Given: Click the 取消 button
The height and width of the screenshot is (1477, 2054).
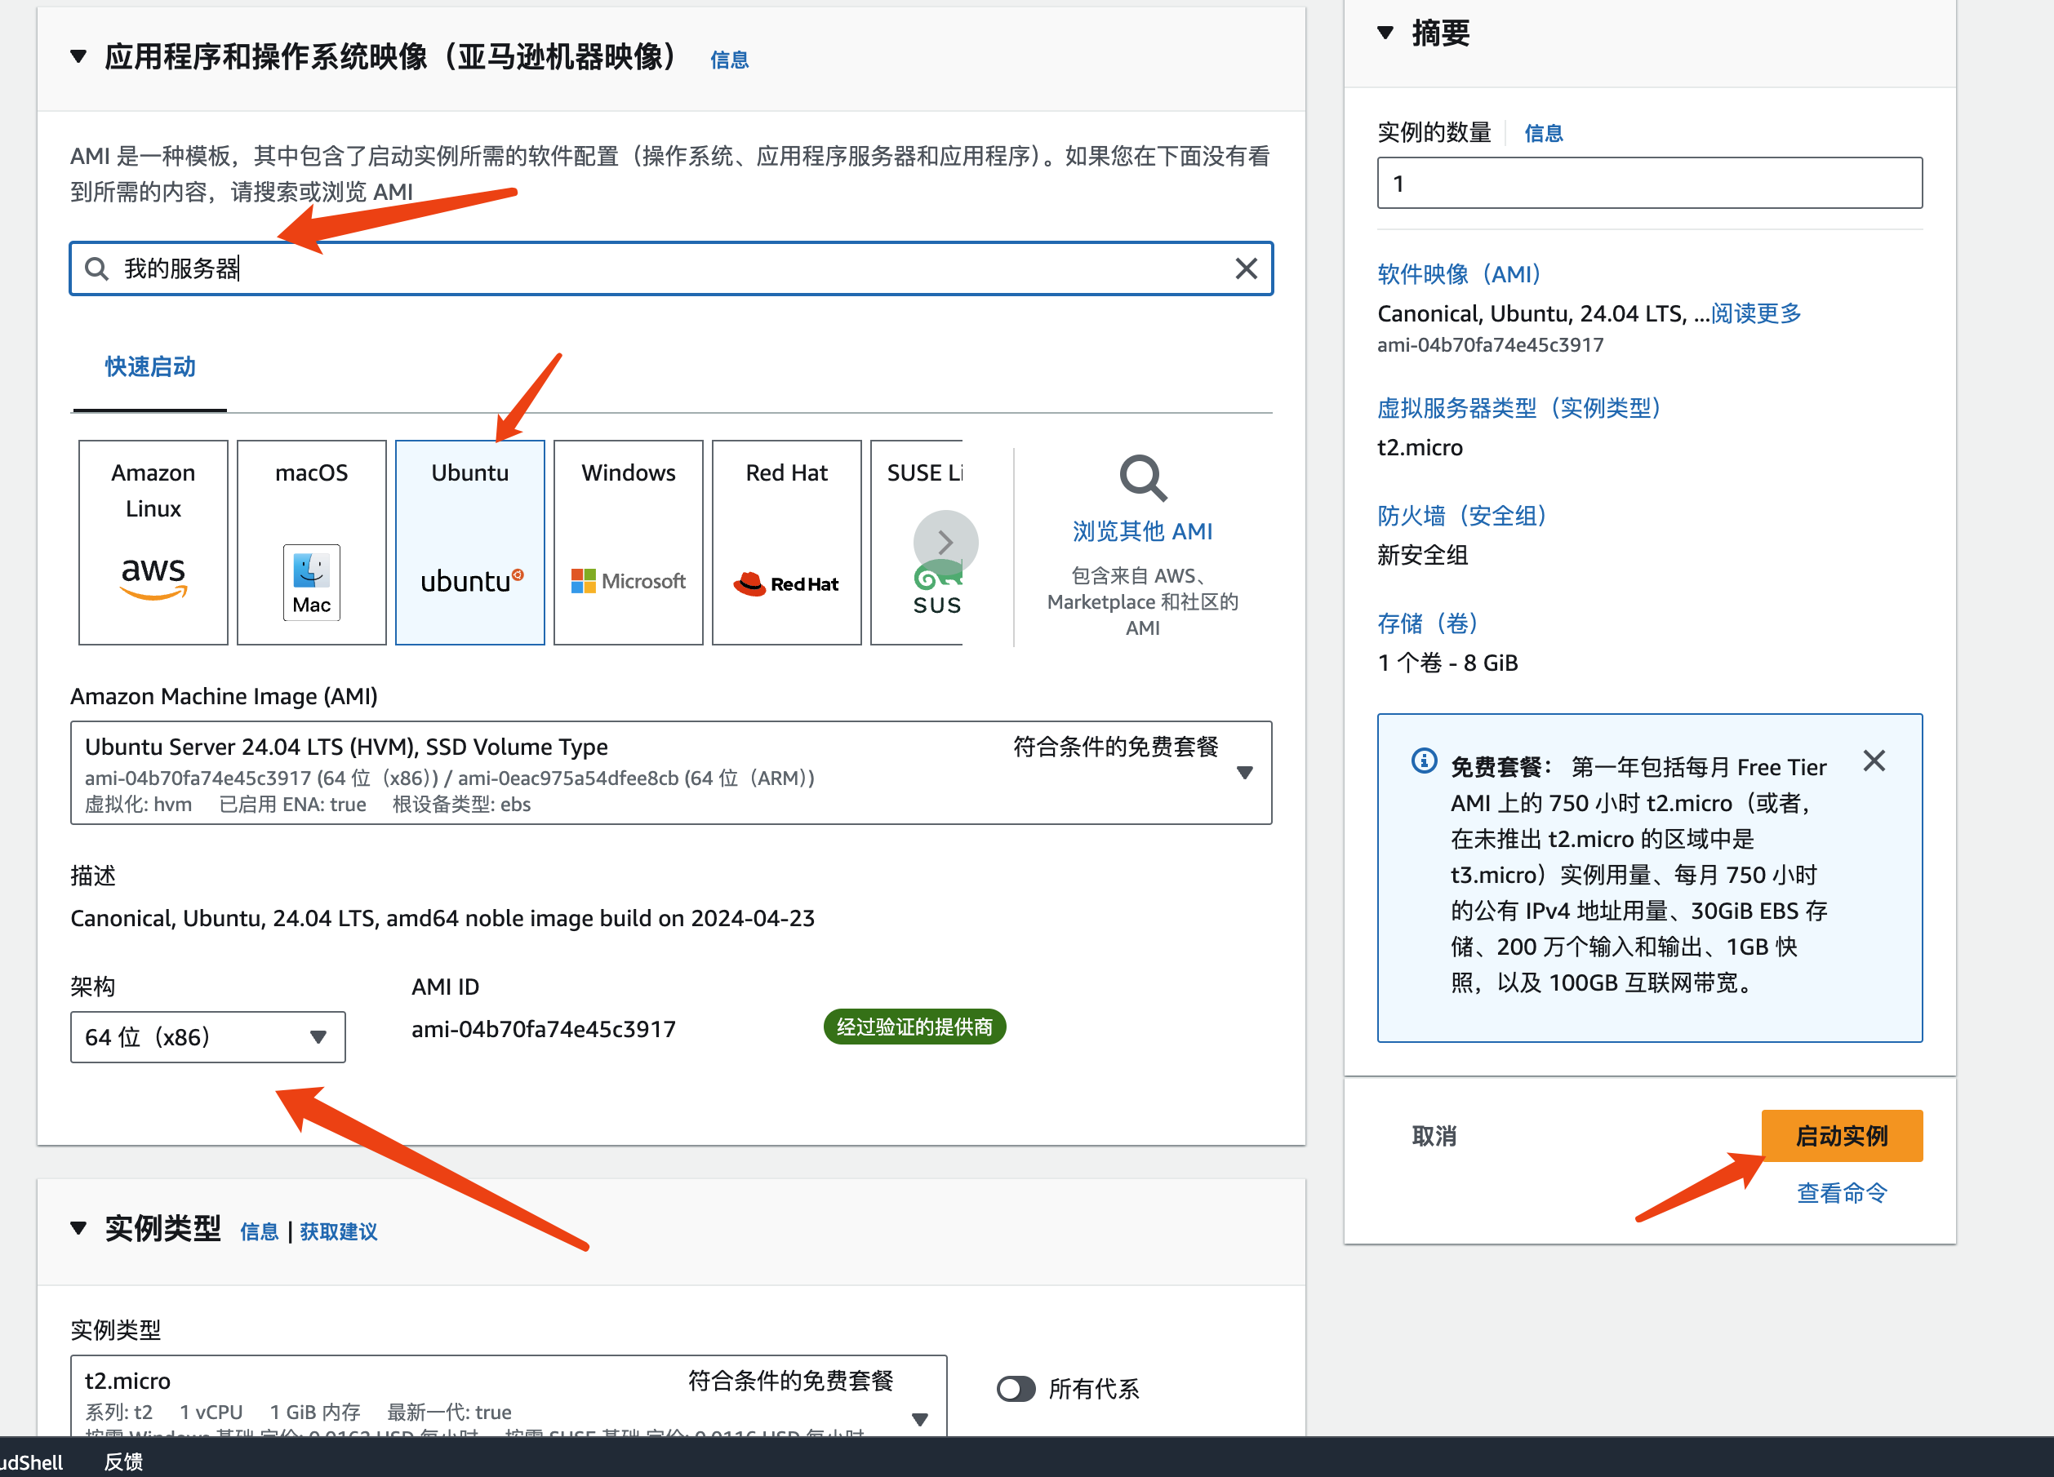Looking at the screenshot, I should (1434, 1137).
